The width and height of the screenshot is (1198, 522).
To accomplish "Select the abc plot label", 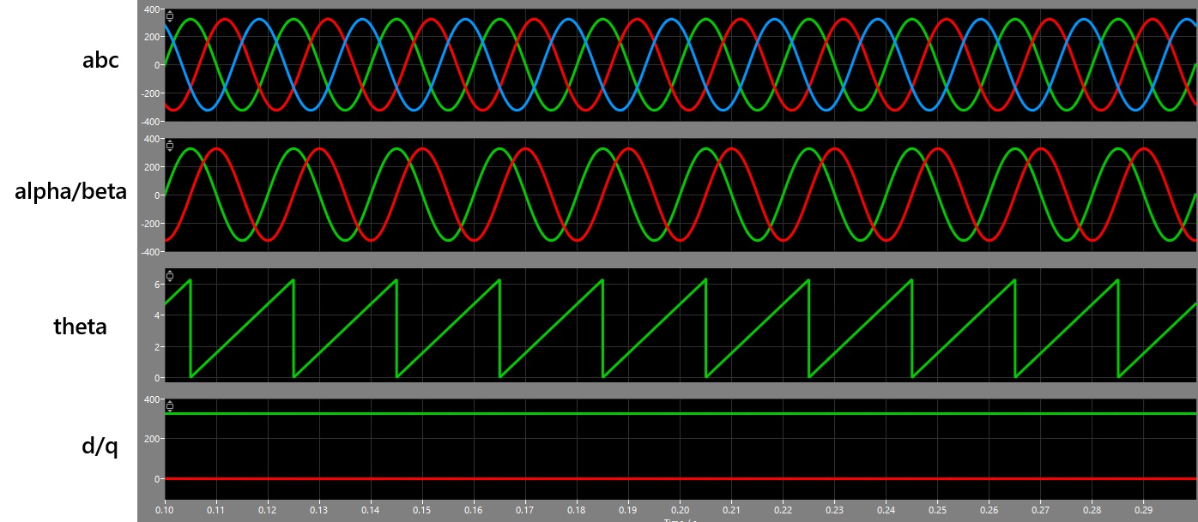I will pos(100,61).
